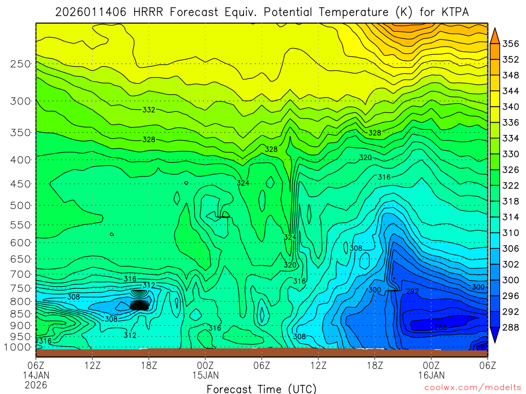Click the 352 value on the color legend

click(511, 60)
